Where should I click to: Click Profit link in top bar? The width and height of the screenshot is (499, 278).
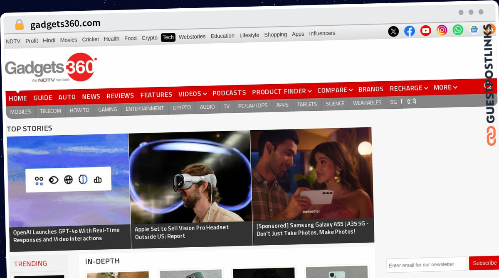pyautogui.click(x=32, y=41)
